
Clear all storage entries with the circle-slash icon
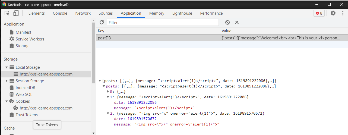(227, 23)
